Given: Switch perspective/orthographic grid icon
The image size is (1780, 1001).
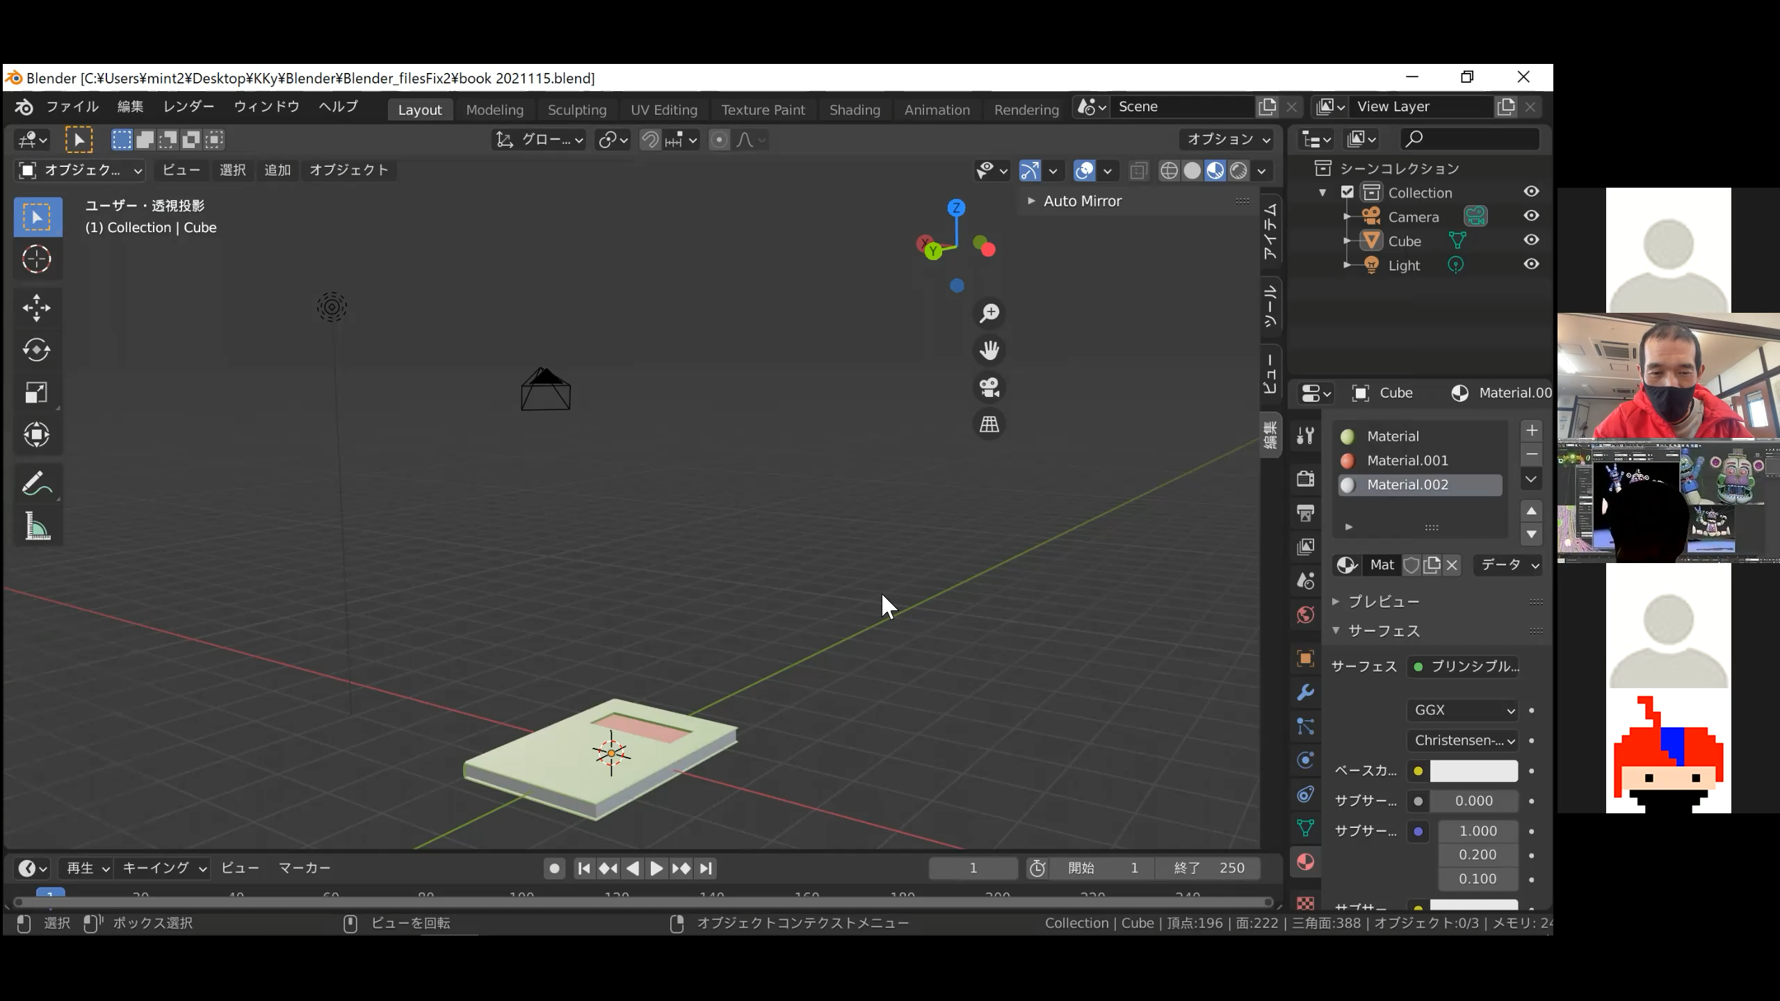Looking at the screenshot, I should coord(989,424).
